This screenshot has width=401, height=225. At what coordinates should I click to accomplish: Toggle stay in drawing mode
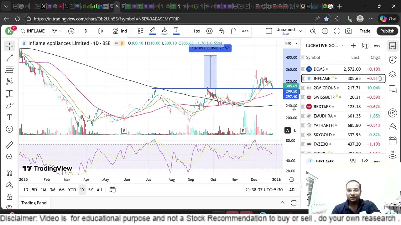(x=9, y=185)
